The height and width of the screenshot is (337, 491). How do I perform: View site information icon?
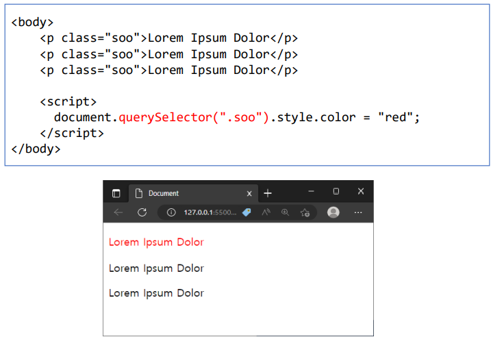tap(171, 212)
